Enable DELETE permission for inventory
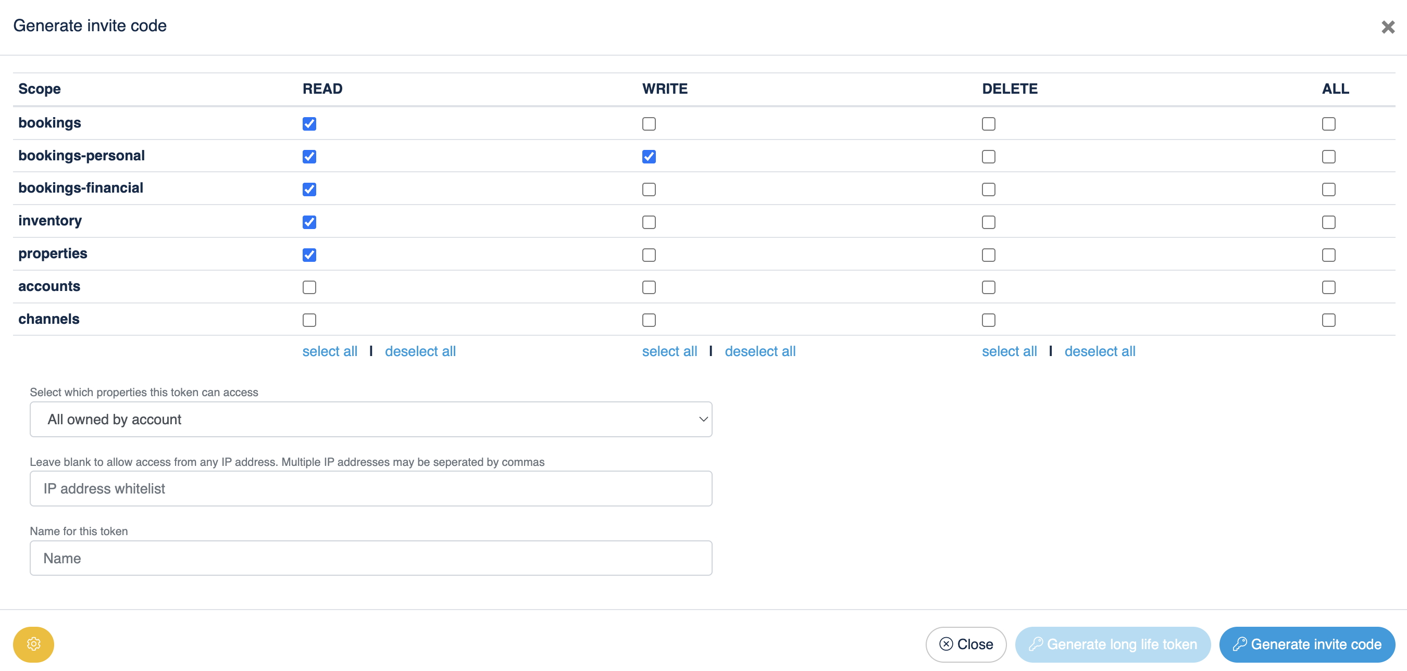The width and height of the screenshot is (1407, 671). pyautogui.click(x=988, y=222)
